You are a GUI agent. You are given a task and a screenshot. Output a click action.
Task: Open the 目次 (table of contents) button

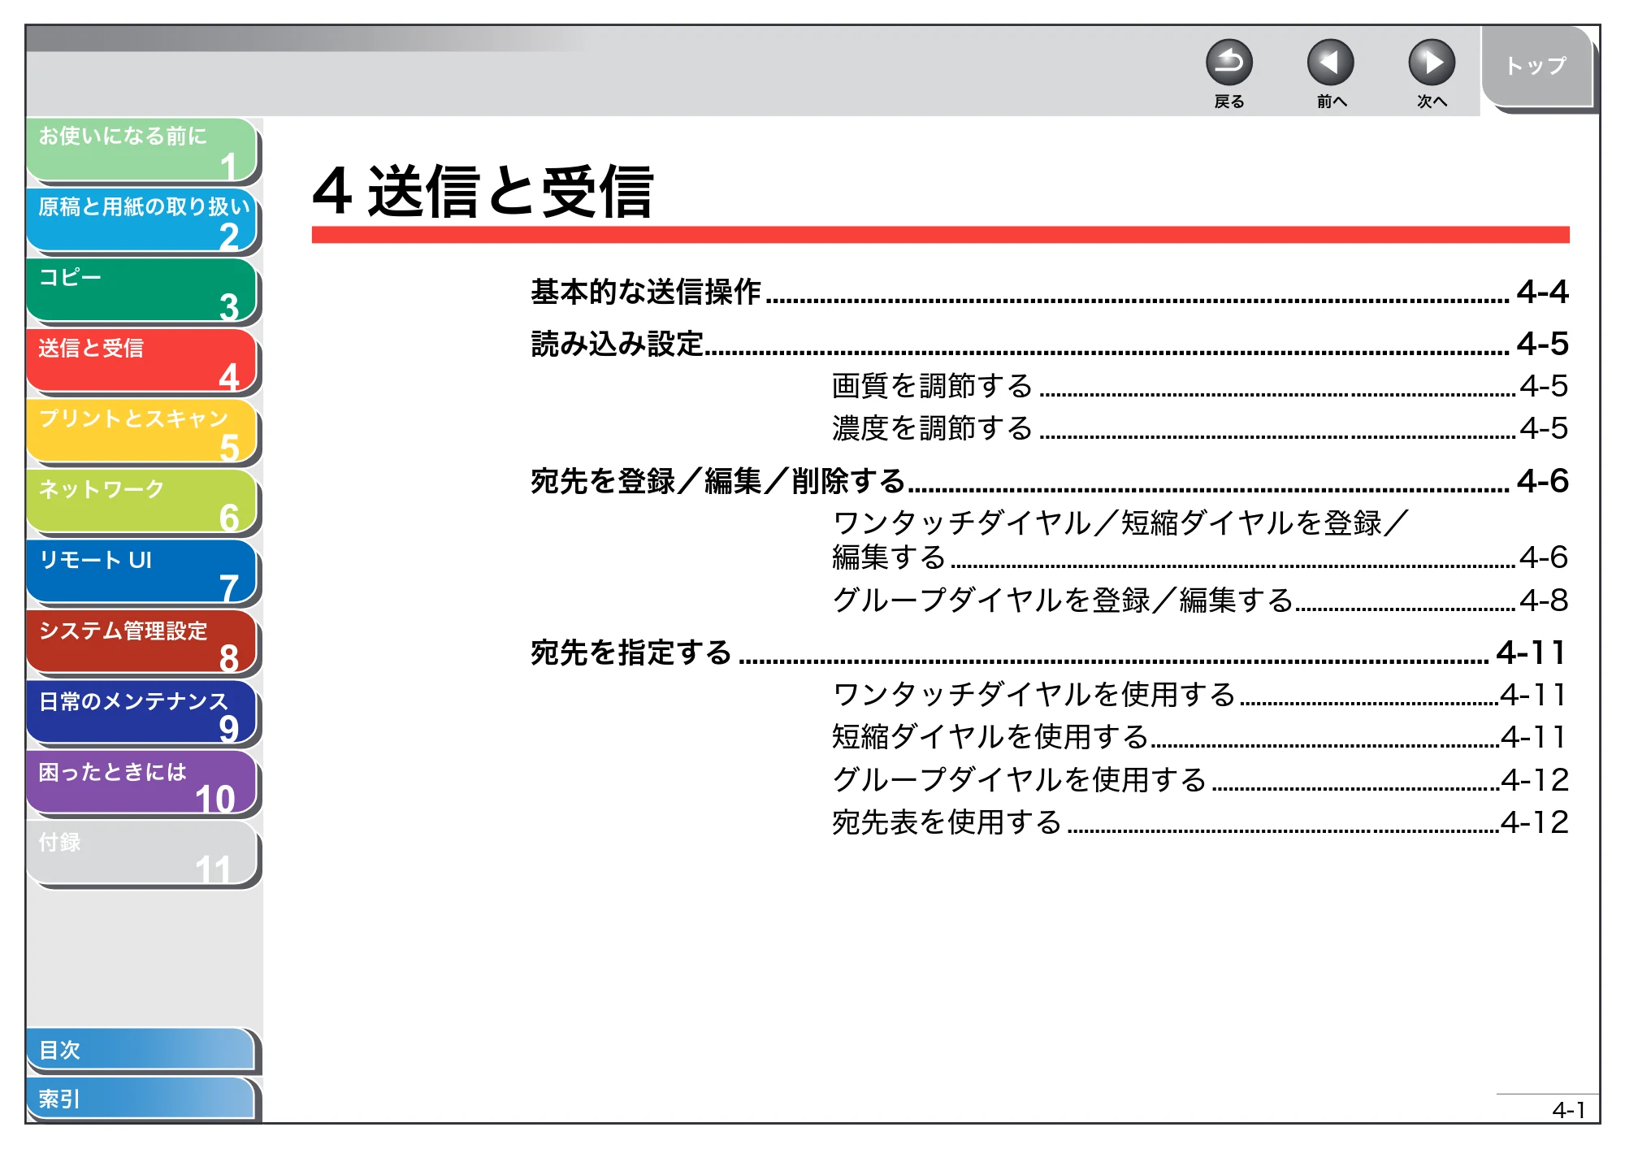141,1050
